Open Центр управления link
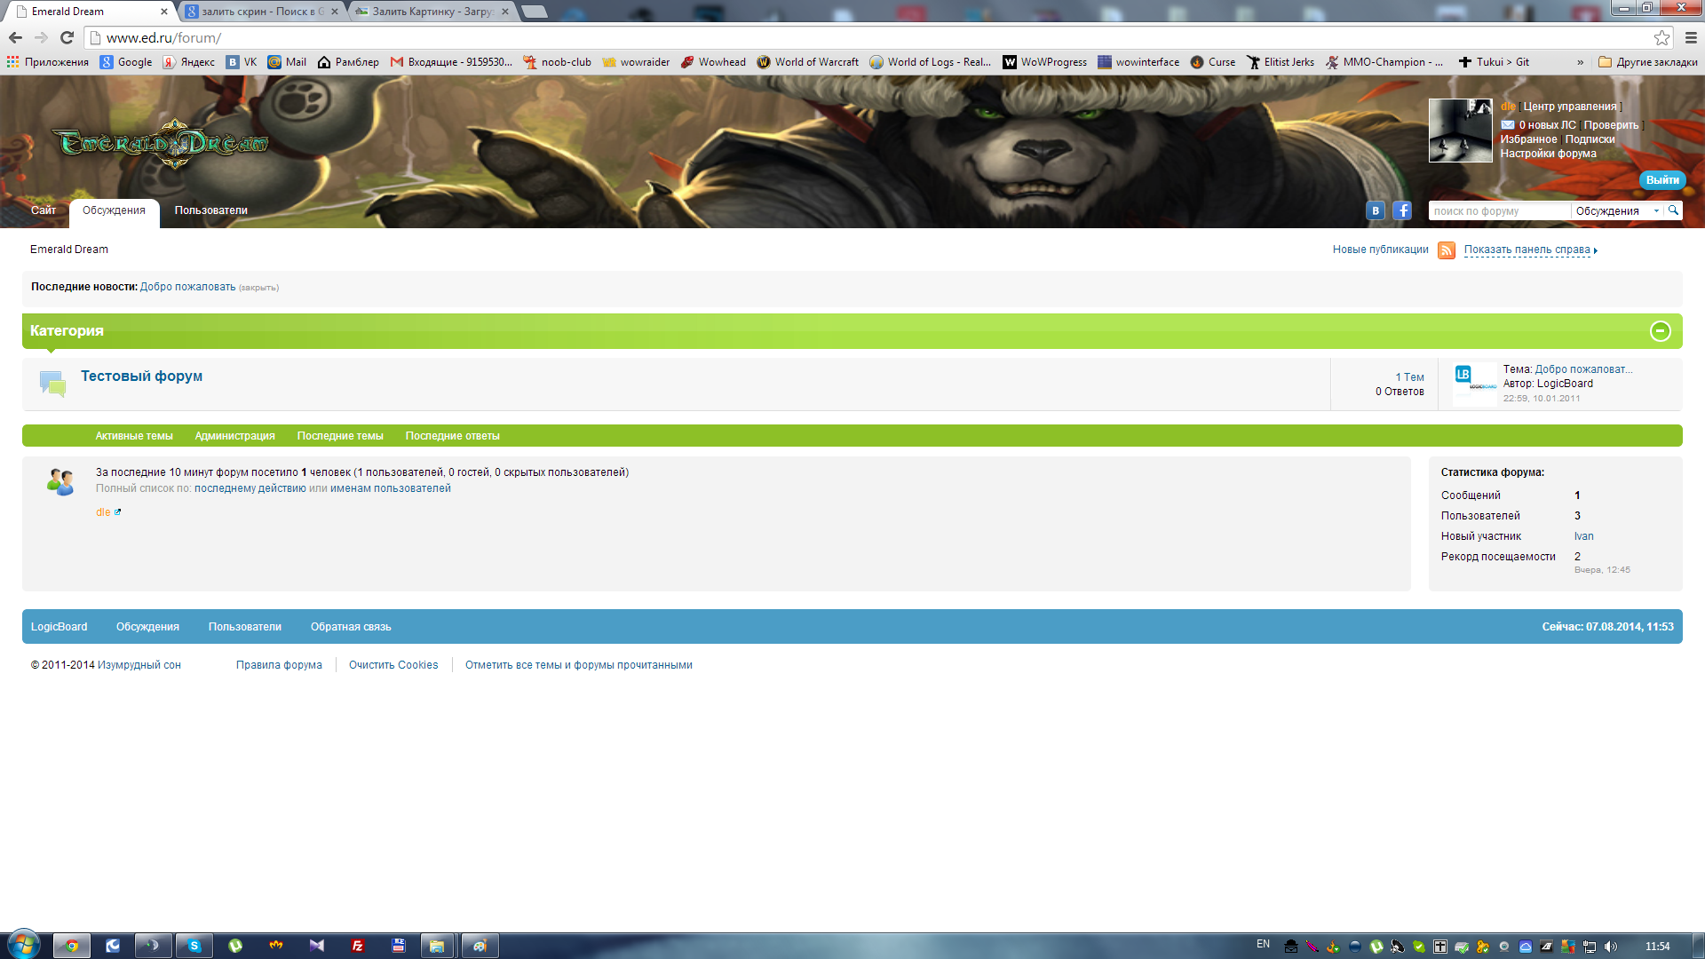1705x959 pixels. click(1570, 107)
